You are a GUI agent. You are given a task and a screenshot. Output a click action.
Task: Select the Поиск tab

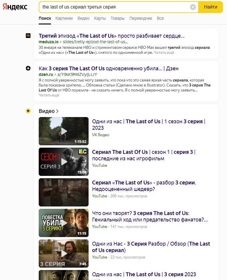[45, 18]
